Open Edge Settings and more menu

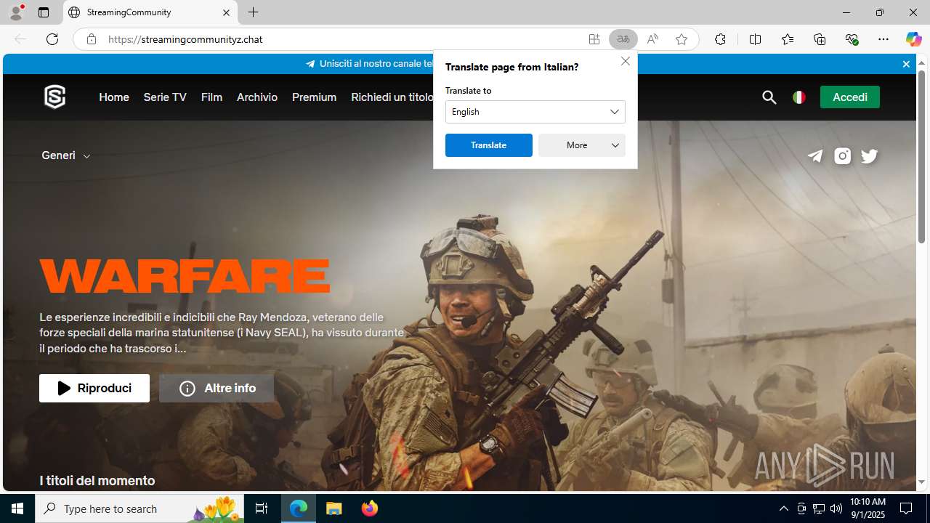pyautogui.click(x=883, y=39)
